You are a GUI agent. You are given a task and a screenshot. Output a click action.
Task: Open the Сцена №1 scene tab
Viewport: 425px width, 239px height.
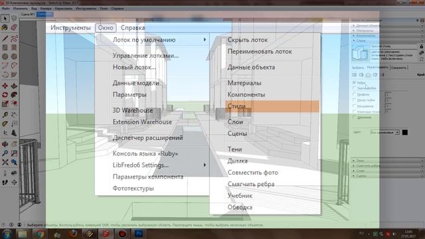28,14
